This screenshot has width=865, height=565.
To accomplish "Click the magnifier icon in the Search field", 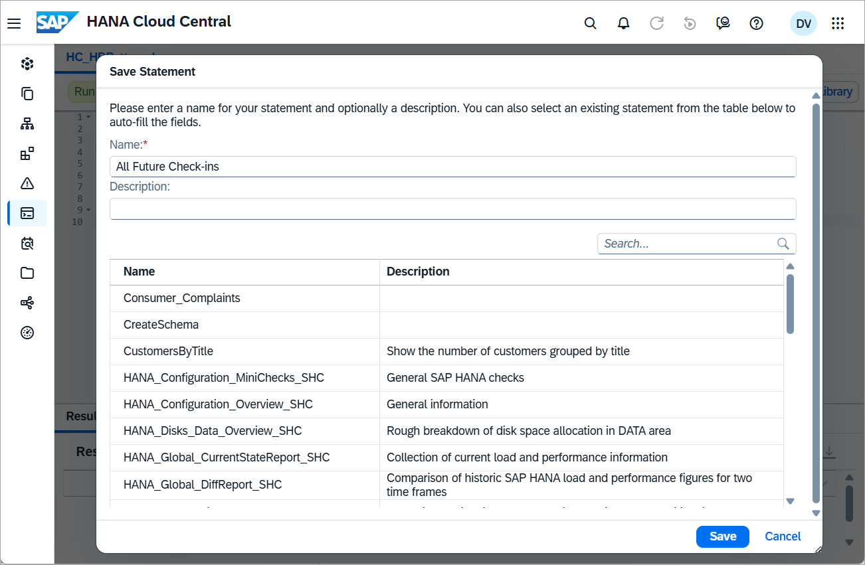I will click(783, 244).
